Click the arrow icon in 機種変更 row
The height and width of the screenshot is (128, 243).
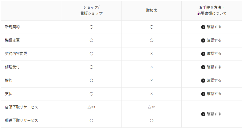203,40
